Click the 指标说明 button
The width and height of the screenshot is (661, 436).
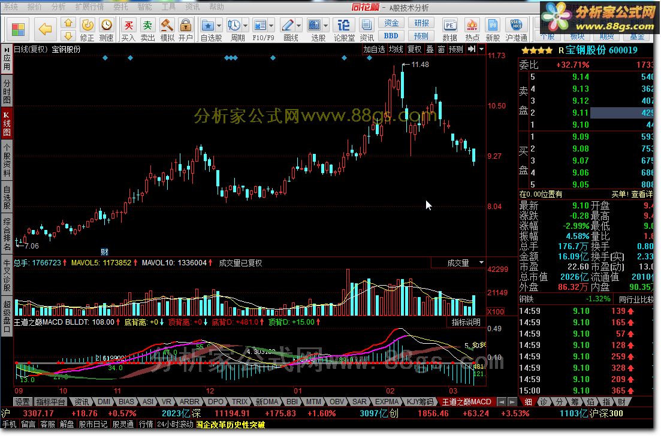tap(466, 322)
